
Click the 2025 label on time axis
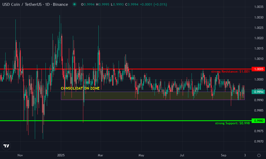click(61, 155)
